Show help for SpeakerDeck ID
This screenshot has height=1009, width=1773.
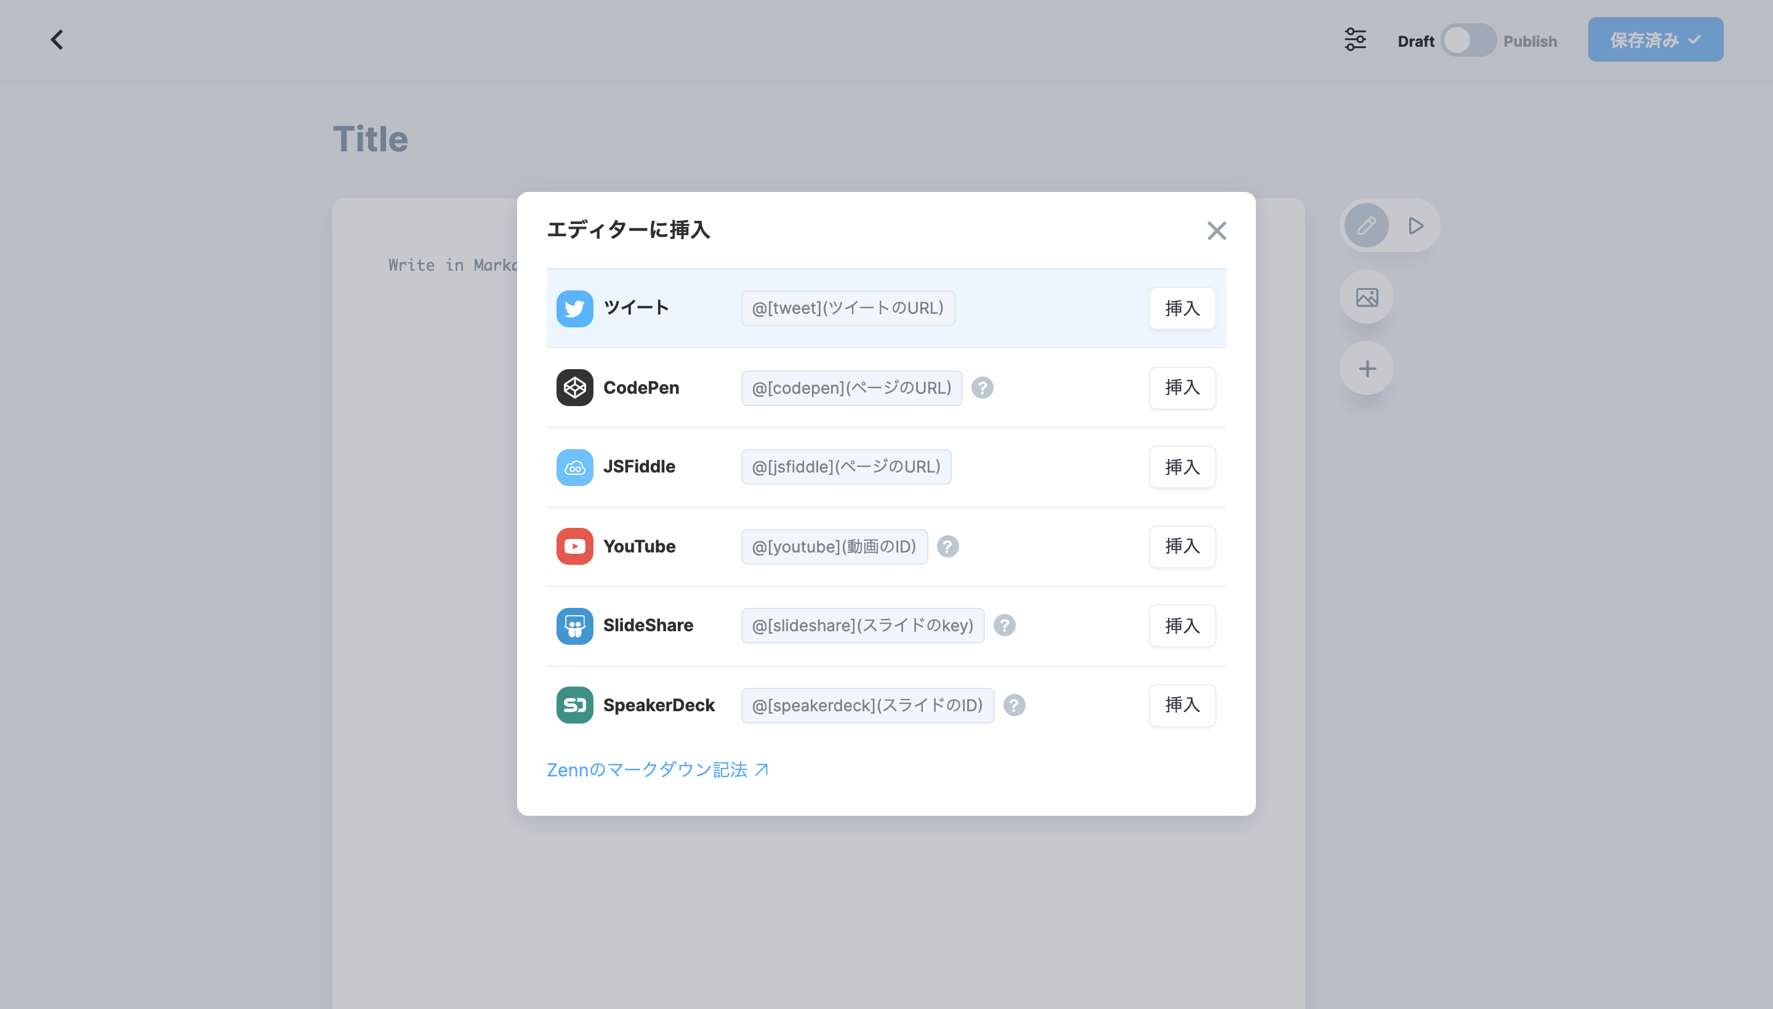tap(1014, 705)
